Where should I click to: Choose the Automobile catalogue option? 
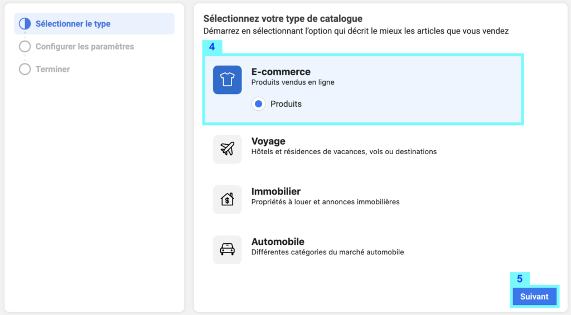pyautogui.click(x=363, y=249)
